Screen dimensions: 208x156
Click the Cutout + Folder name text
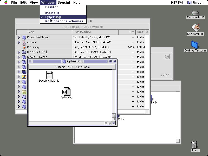37,57
